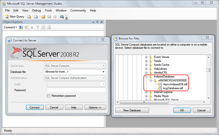Open the File menu
Screen dimensions: 219x135
pos(7,11)
